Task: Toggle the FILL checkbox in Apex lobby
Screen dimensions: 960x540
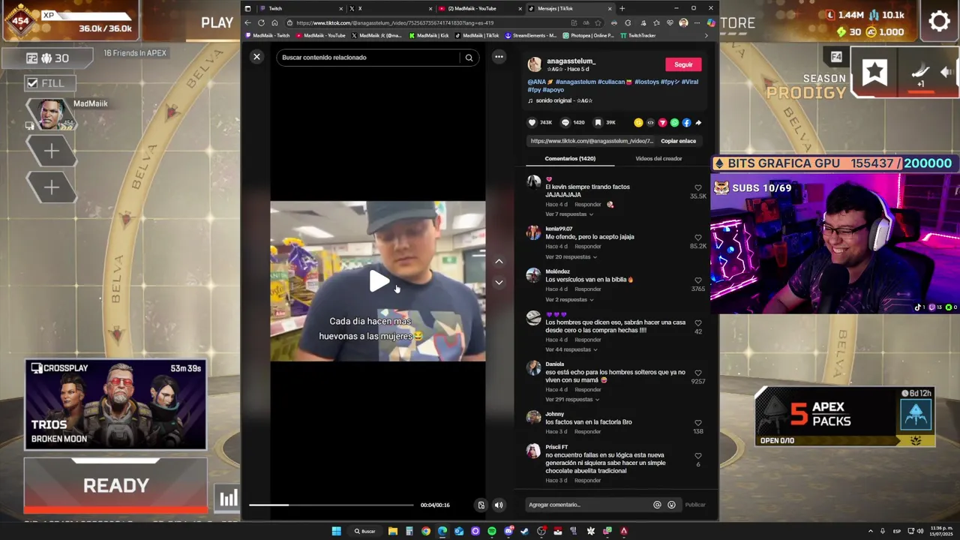Action: pos(32,83)
